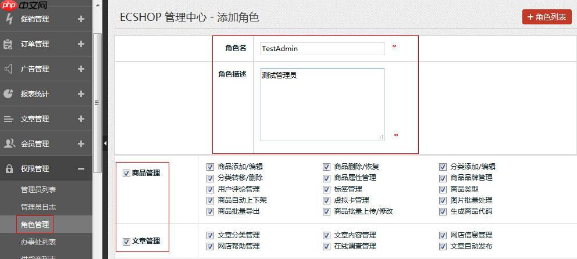Expand 会员管理 with its plus sign
This screenshot has height=259, width=577.
click(81, 143)
